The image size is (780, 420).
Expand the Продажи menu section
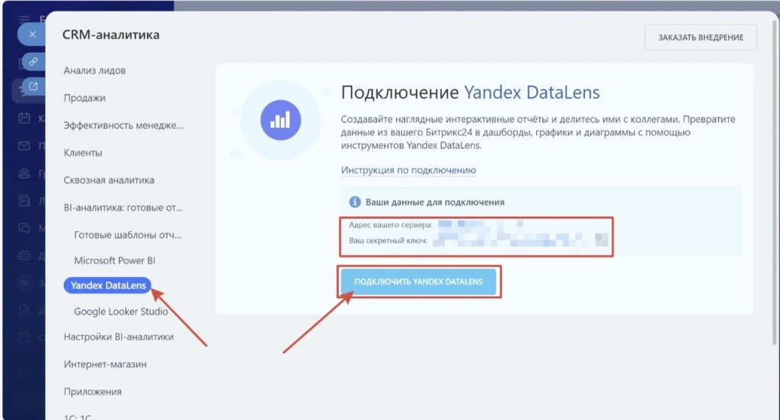click(x=85, y=98)
